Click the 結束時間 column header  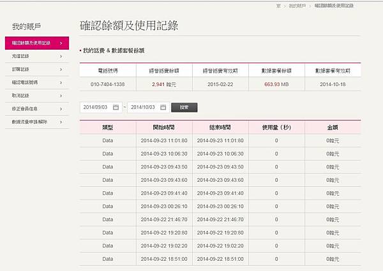220,128
